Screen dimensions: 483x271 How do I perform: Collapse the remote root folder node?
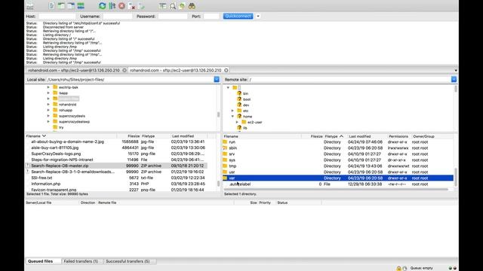pyautogui.click(x=228, y=87)
